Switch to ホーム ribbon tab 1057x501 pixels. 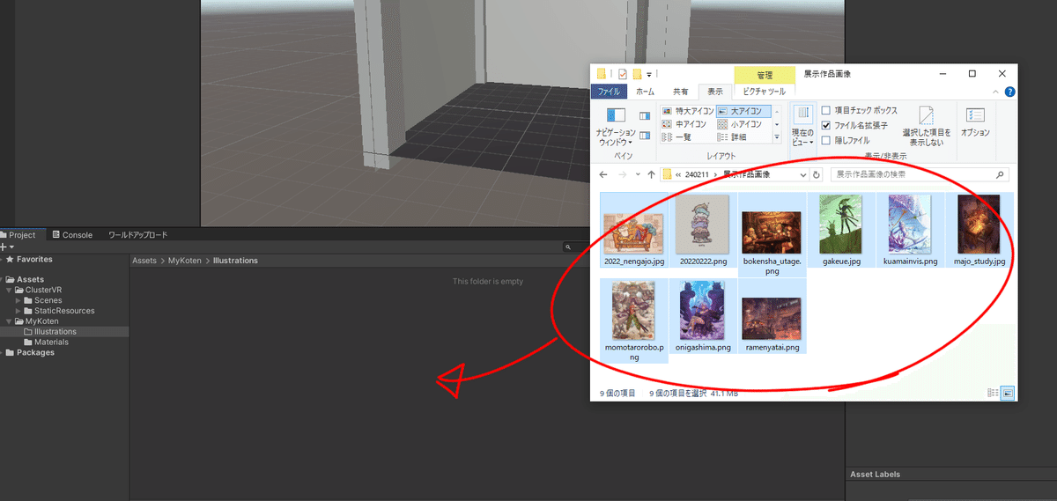point(645,92)
